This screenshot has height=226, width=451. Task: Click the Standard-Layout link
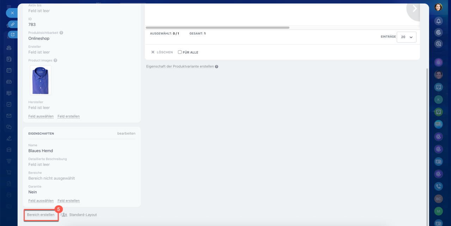pyautogui.click(x=83, y=215)
